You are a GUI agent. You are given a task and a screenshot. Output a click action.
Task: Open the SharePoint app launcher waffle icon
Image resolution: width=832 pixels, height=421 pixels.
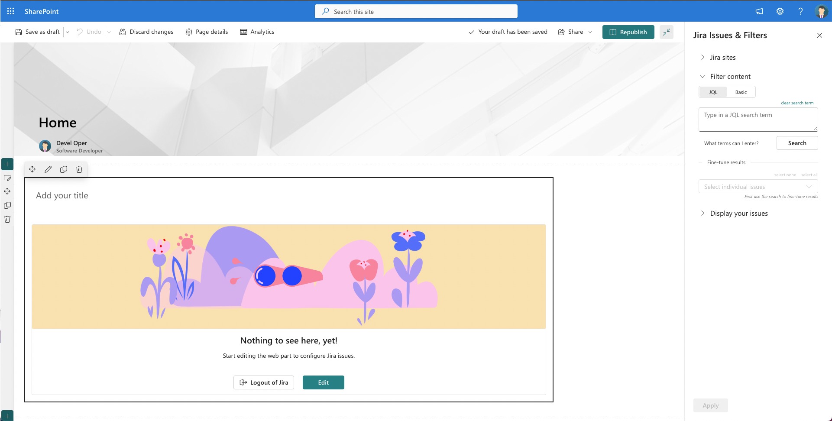coord(11,11)
